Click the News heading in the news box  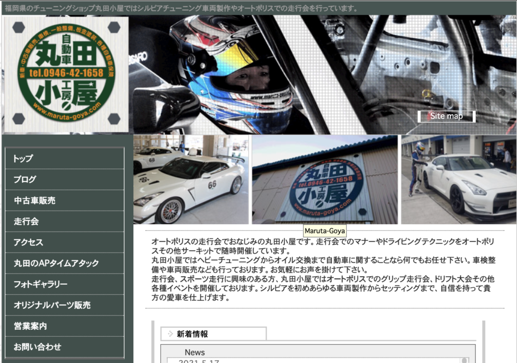click(x=194, y=352)
